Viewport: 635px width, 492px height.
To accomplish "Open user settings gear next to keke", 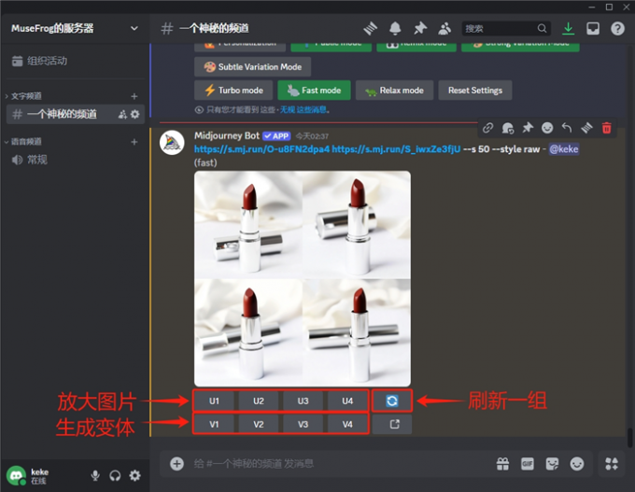I will point(134,475).
